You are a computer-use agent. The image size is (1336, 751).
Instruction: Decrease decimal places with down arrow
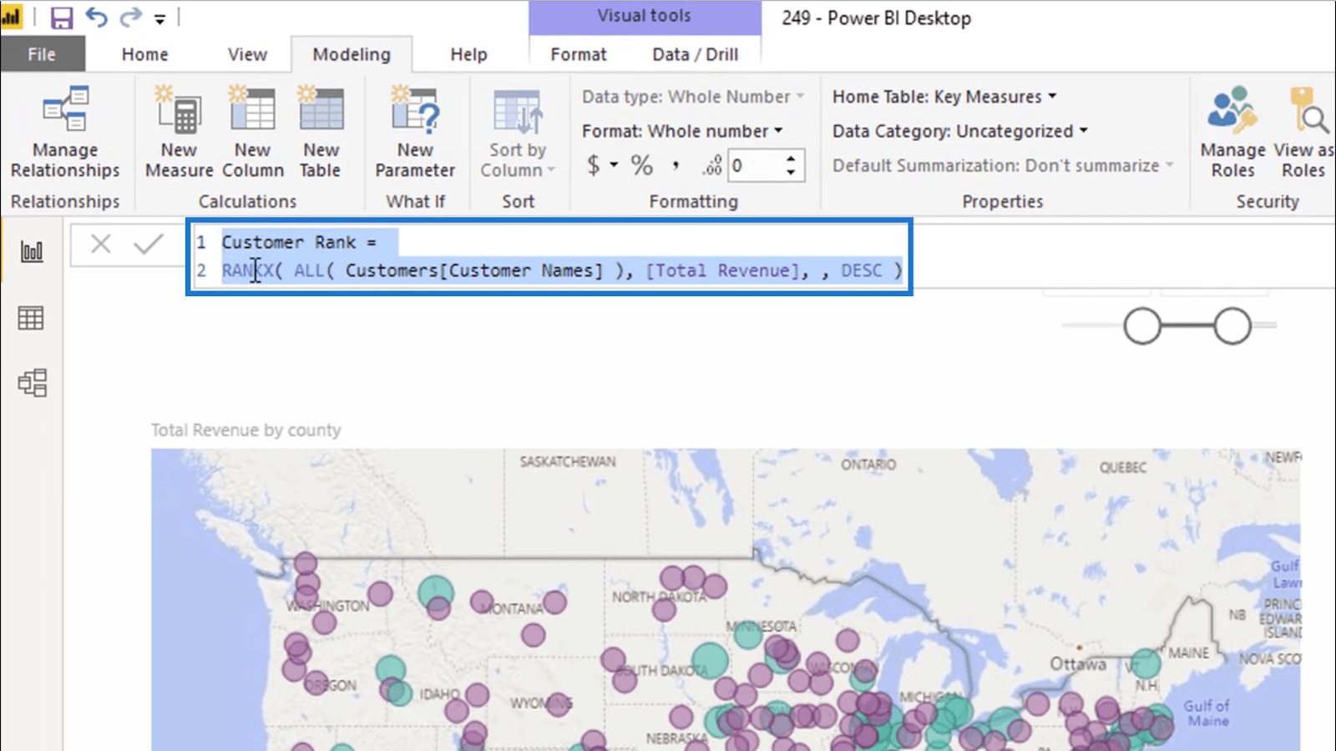tap(791, 173)
